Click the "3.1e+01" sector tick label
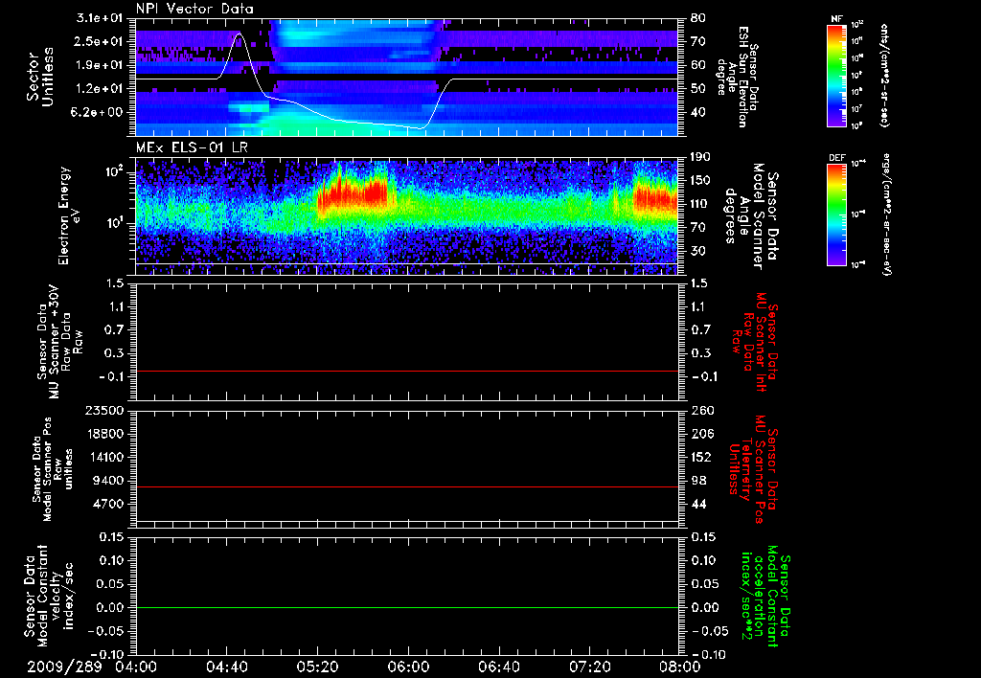981x678 pixels. 100,18
